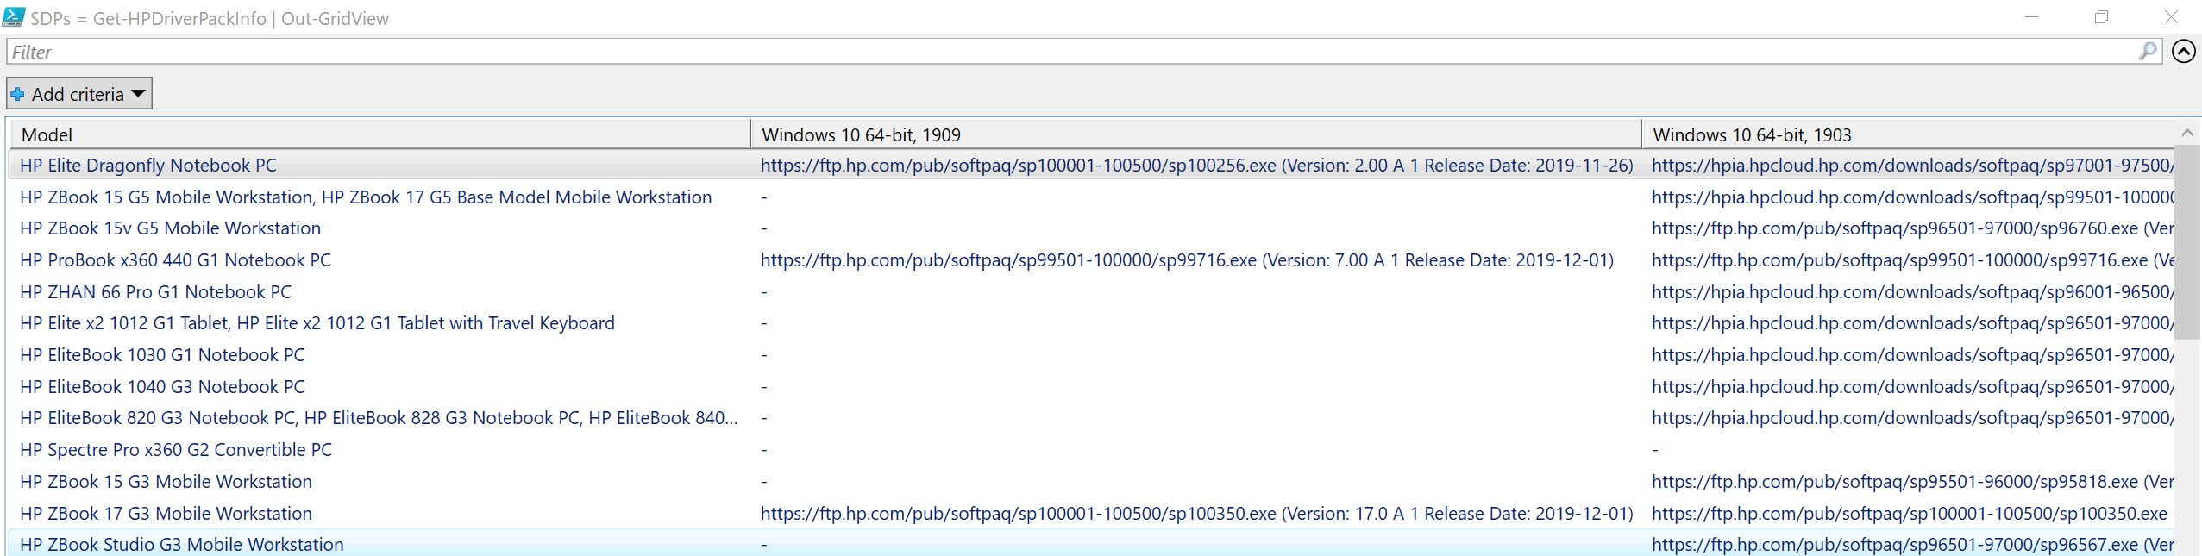The image size is (2202, 556).
Task: Select HP ZBook 17 G3 Mobile Workstation row
Action: tap(166, 514)
